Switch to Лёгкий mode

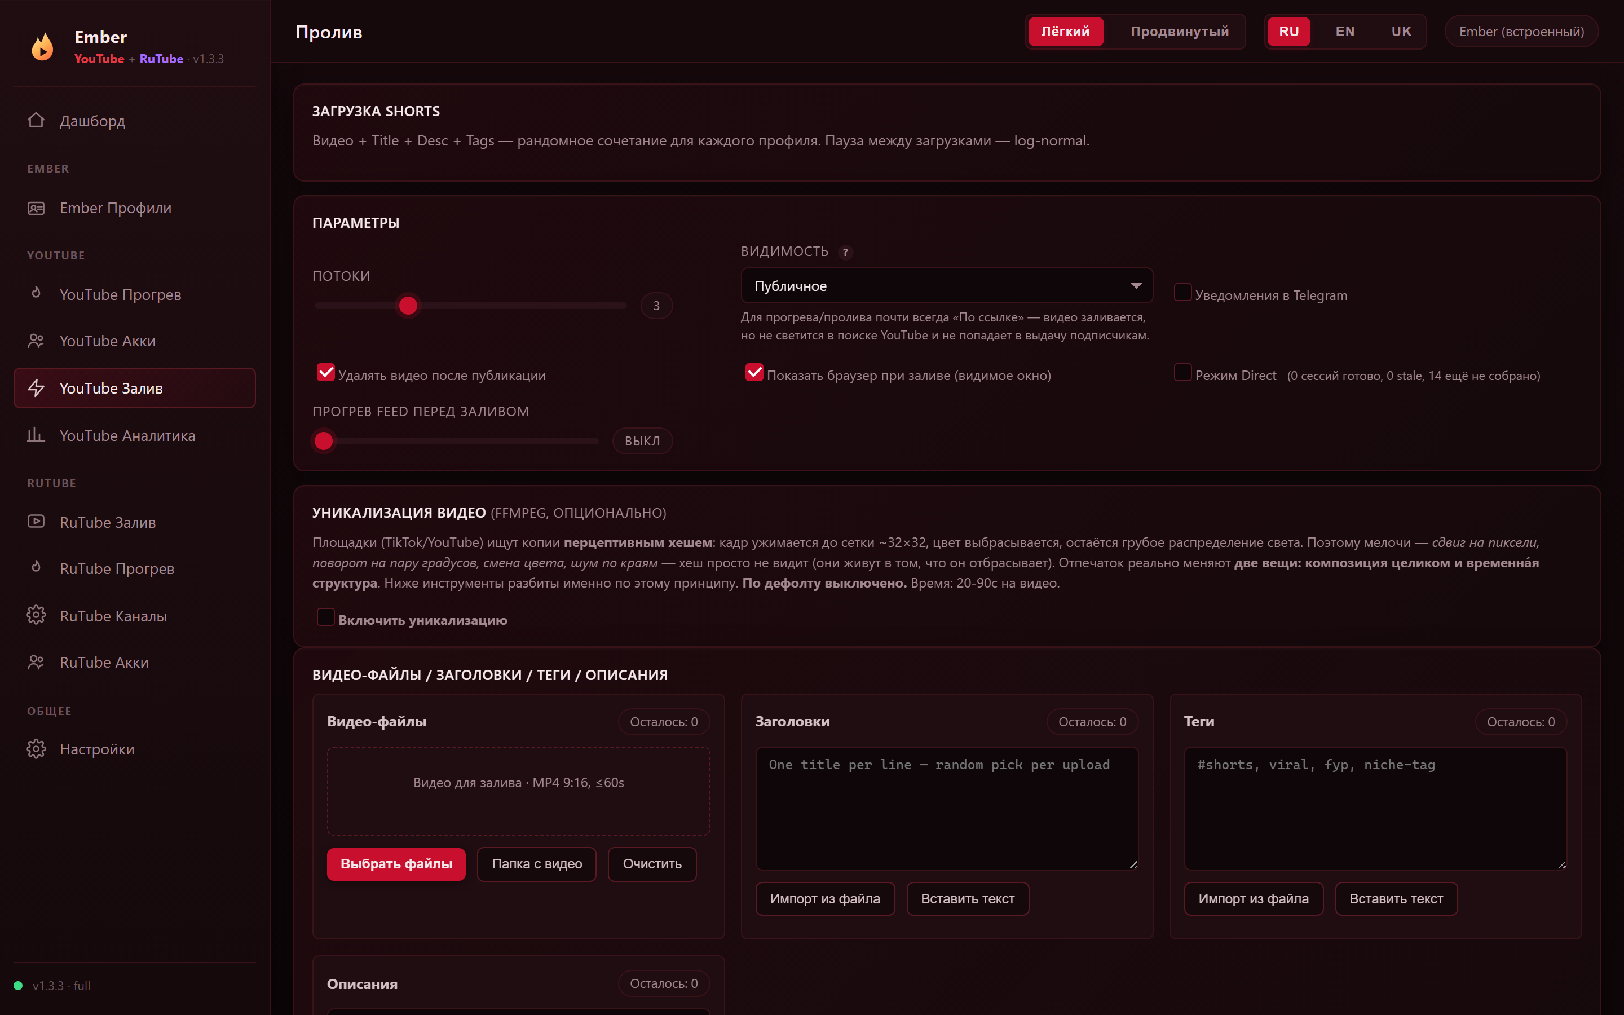[1065, 32]
